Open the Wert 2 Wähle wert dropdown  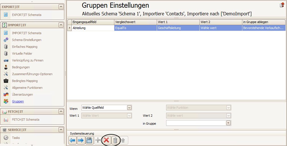coord(228,116)
